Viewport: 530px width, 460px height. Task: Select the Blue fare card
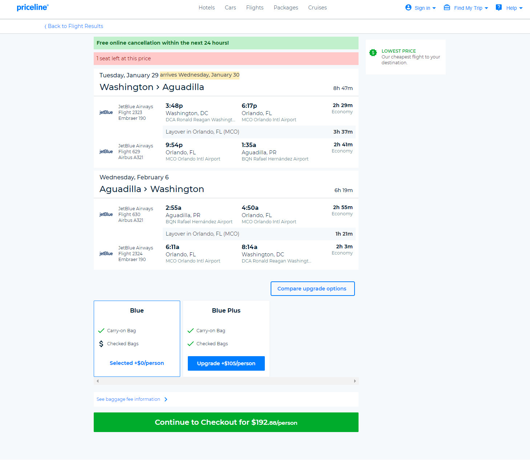(137, 339)
